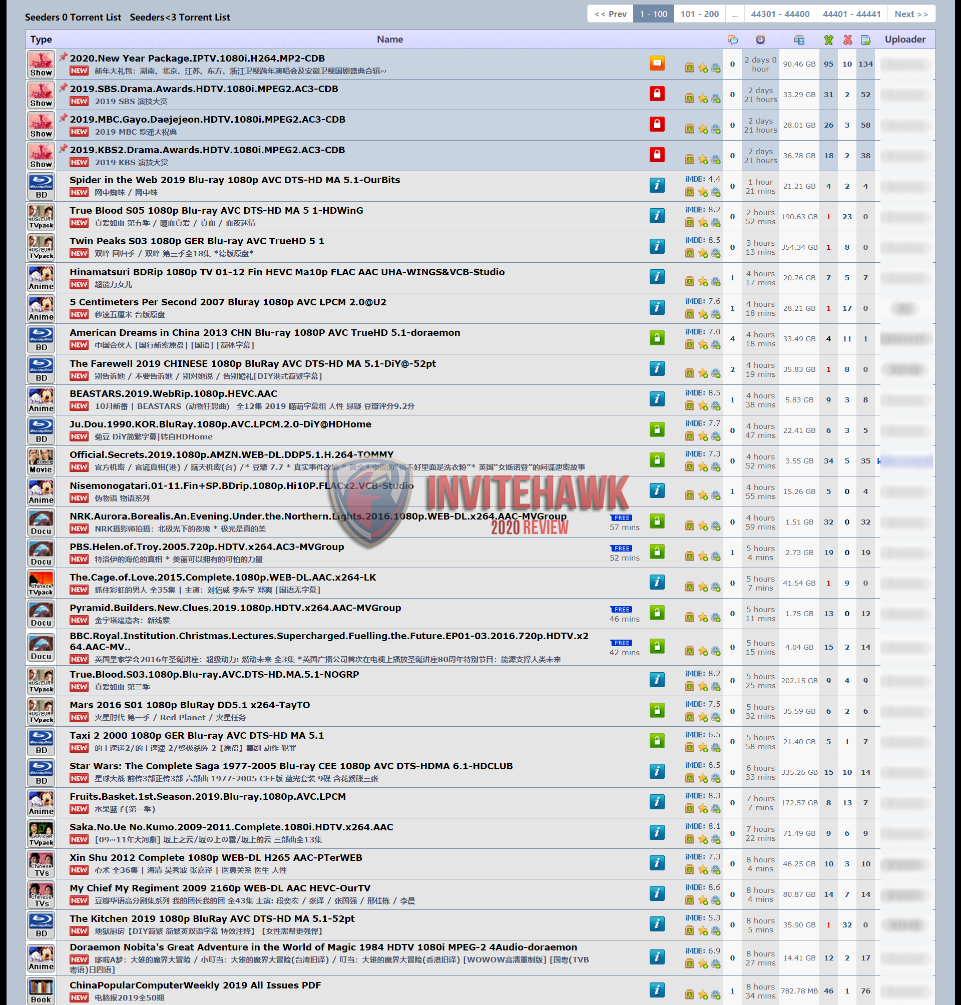Click green lock icon on American Dreams in China row
Image resolution: width=961 pixels, height=1005 pixels.
point(657,338)
